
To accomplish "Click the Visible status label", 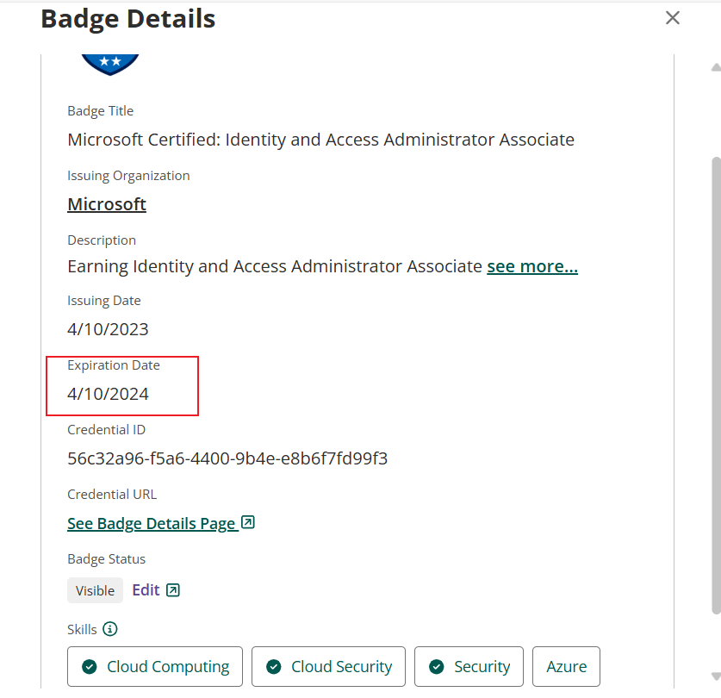I will pos(95,590).
